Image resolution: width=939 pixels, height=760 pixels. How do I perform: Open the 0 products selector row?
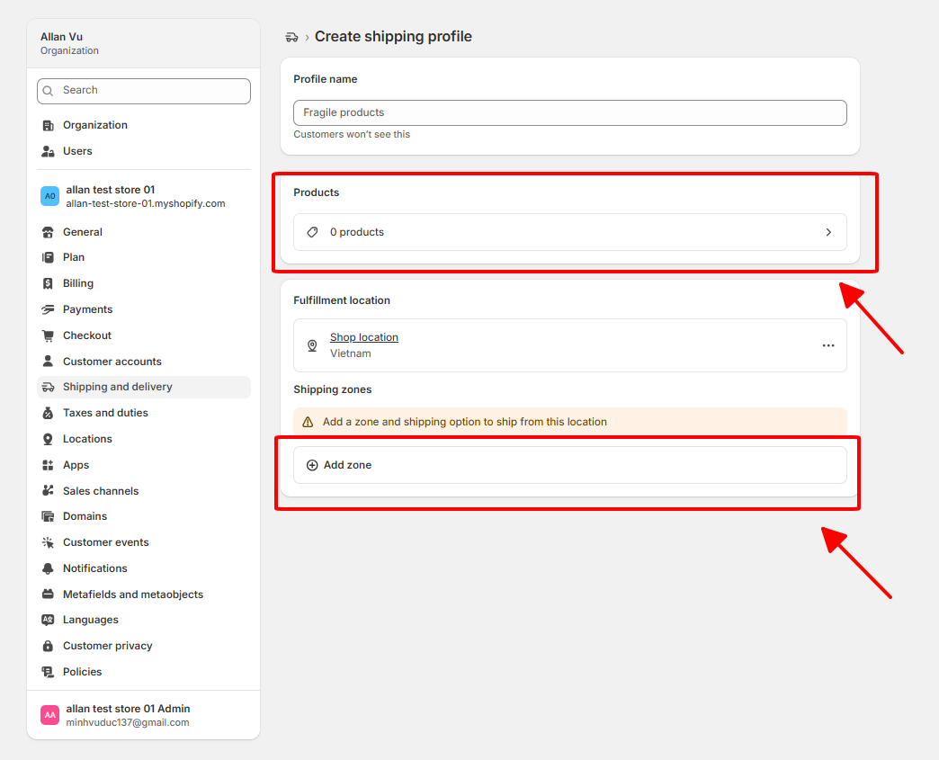point(570,232)
